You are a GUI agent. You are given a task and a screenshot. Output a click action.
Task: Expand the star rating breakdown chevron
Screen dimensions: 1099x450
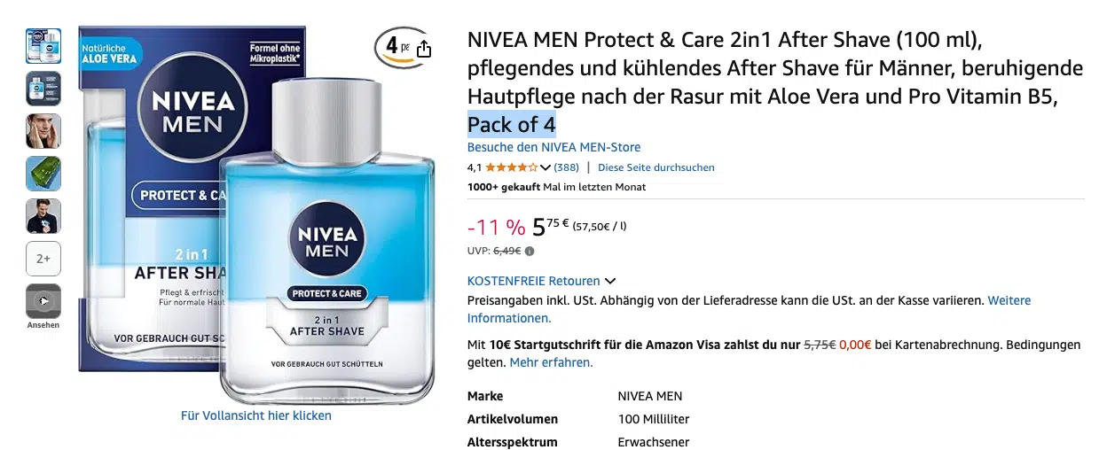(546, 167)
